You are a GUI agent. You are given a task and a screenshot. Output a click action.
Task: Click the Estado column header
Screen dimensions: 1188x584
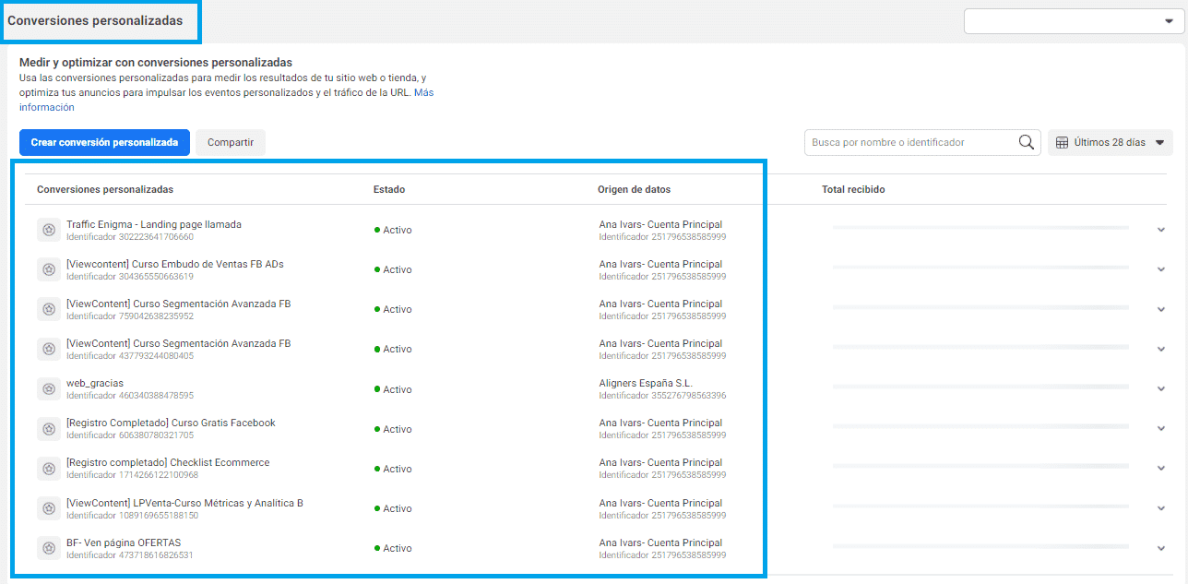point(389,189)
